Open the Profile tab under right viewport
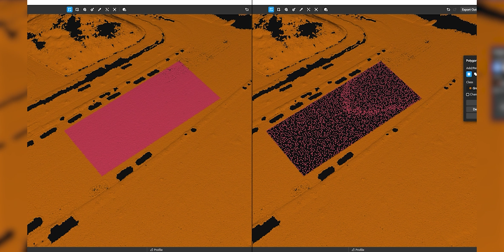 click(358, 249)
